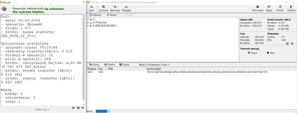The image size is (297, 113).
Task: Click 'Błędy: 0 Ostrzeżenia: 0 Inne: 1' summary
Action: [x=154, y=65]
